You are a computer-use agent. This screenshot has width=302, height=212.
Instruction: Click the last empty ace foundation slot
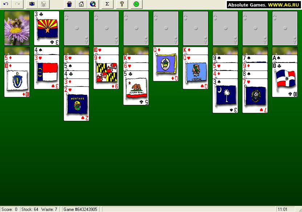pos(285,28)
